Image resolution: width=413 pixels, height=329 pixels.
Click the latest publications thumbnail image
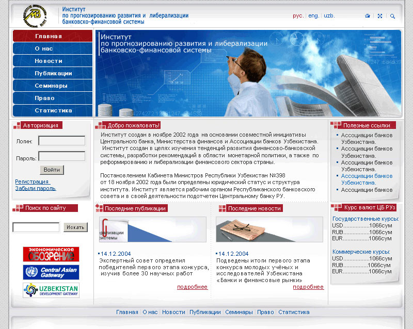click(152, 229)
